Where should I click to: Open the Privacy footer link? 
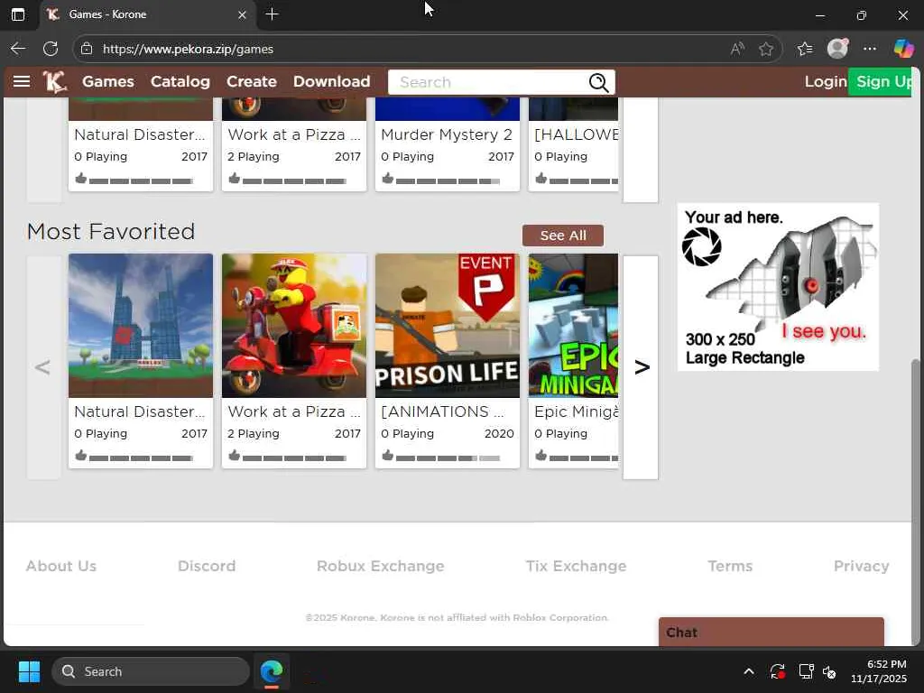coord(861,566)
